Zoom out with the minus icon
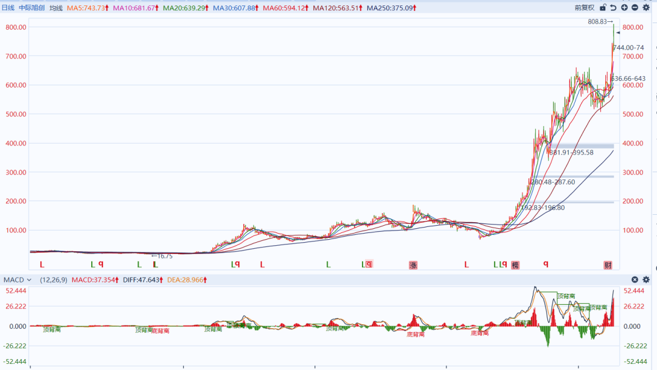The width and height of the screenshot is (657, 370). 634,8
